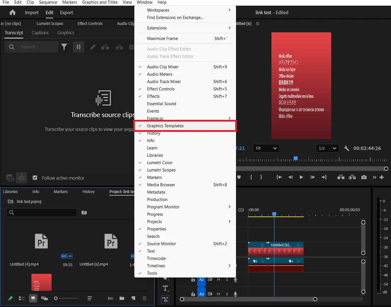Toggle project writable green pencil icon
The width and height of the screenshot is (391, 307).
click(10, 298)
